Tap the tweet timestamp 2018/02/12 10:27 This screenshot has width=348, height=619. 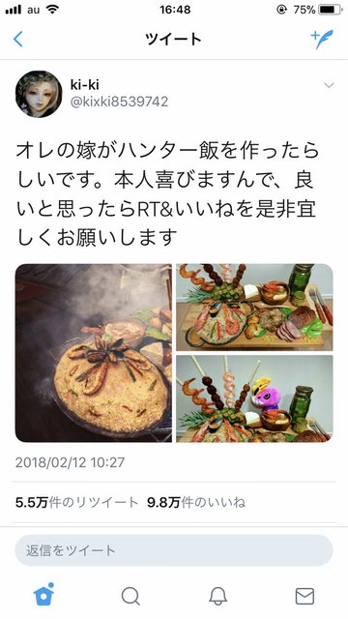pyautogui.click(x=71, y=462)
